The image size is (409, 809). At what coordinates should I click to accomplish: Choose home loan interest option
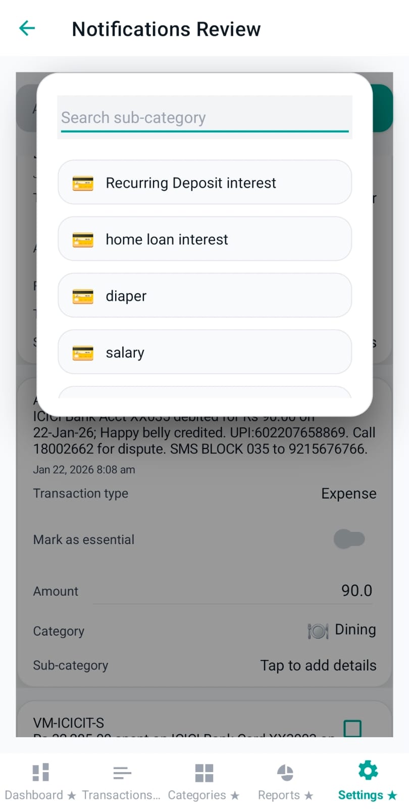[x=167, y=240]
